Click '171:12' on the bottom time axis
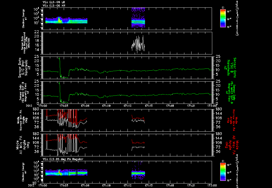 (x=127, y=185)
